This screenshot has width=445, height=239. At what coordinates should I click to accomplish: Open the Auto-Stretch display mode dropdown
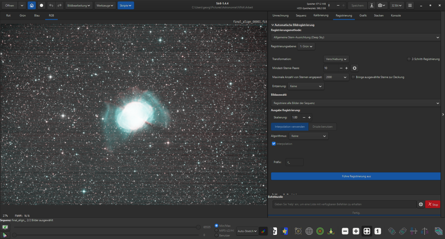point(247,231)
